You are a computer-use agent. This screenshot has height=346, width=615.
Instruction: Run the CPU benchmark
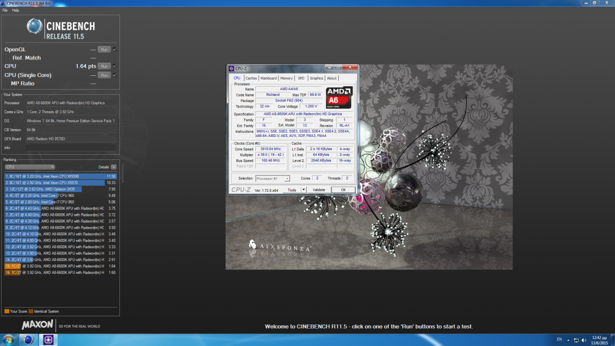point(104,66)
